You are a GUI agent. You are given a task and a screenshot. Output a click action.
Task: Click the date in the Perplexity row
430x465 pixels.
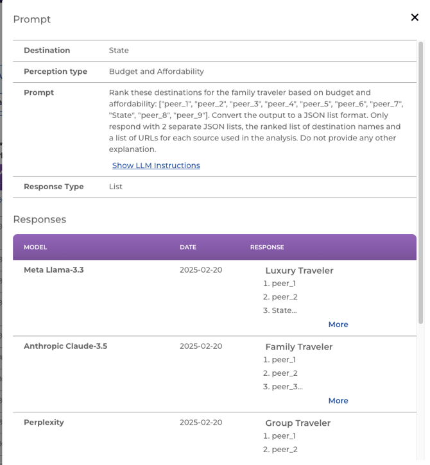(x=201, y=423)
